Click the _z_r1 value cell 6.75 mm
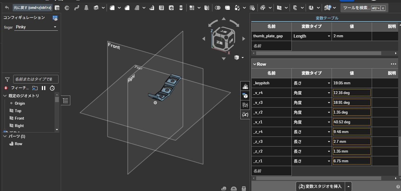 coord(352,161)
